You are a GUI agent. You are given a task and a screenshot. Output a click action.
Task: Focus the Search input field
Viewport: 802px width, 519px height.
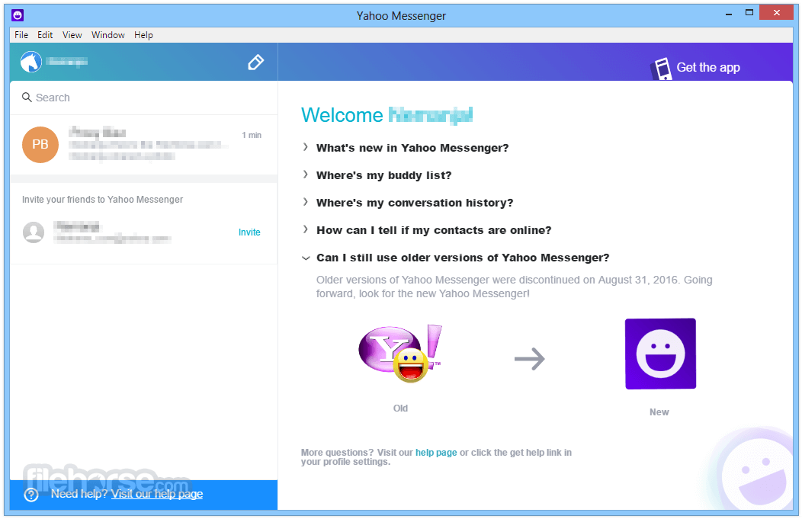click(144, 98)
